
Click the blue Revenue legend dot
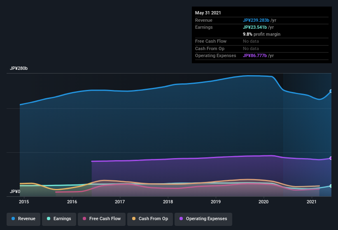(13, 218)
